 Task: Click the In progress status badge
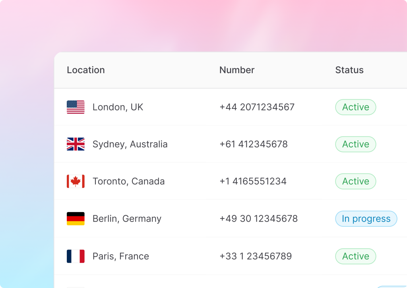[x=366, y=219]
